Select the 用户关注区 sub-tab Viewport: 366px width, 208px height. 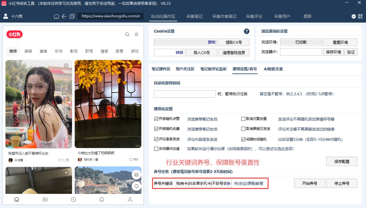click(x=185, y=69)
